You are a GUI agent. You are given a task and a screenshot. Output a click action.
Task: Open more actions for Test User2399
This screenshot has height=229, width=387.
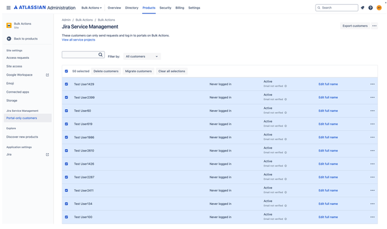coord(372,98)
